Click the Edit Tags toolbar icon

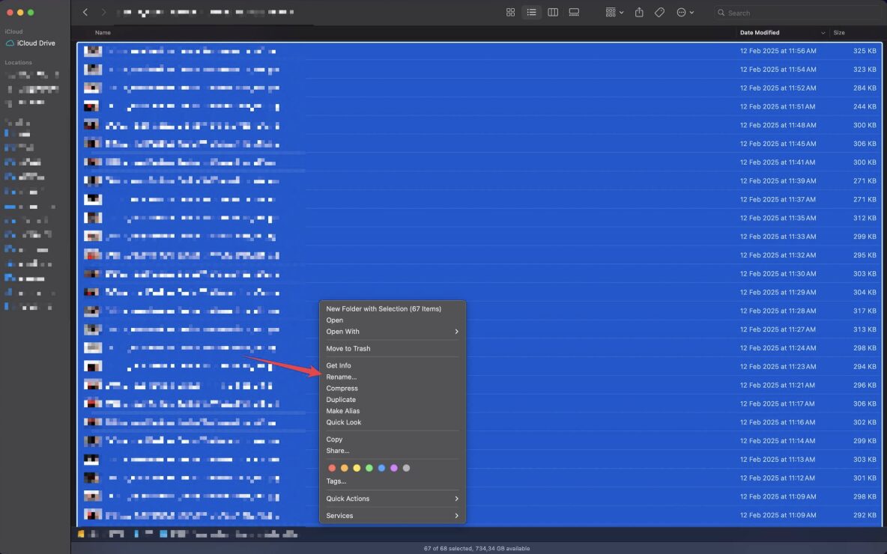(659, 13)
